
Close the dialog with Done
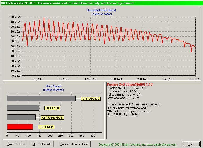click(x=191, y=144)
